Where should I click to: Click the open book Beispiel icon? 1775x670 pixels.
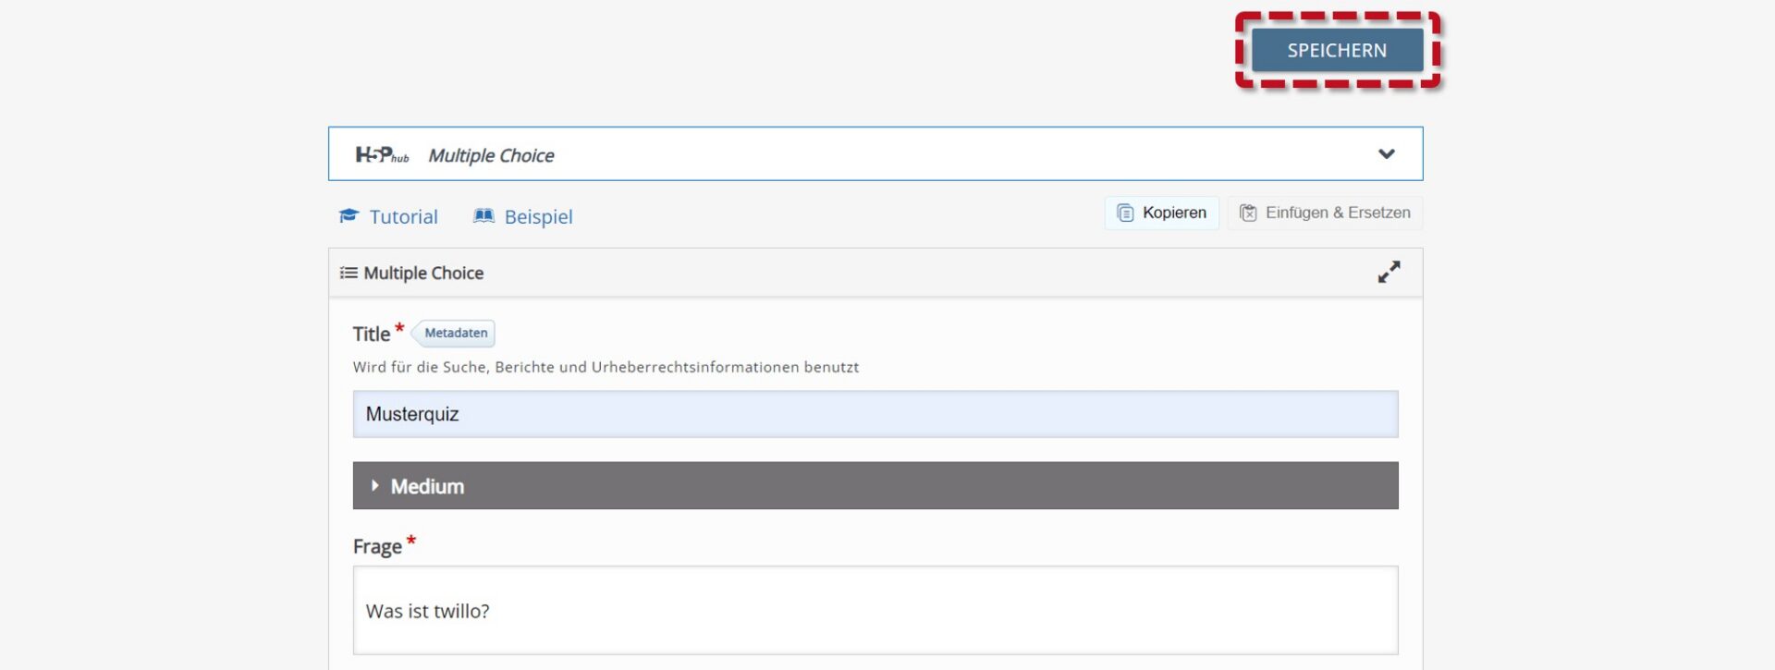[x=484, y=215]
